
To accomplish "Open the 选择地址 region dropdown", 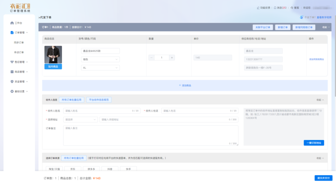I will 80,119.
